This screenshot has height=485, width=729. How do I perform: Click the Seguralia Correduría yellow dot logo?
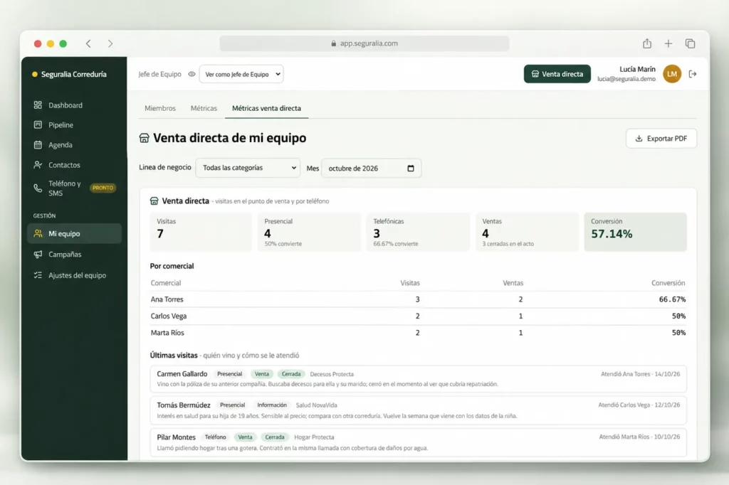coord(34,74)
